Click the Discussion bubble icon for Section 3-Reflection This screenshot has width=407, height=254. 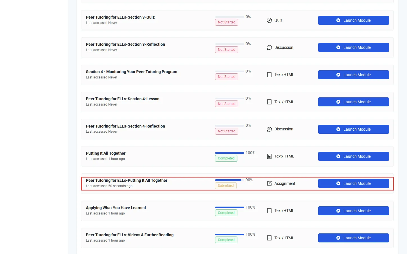coord(269,47)
